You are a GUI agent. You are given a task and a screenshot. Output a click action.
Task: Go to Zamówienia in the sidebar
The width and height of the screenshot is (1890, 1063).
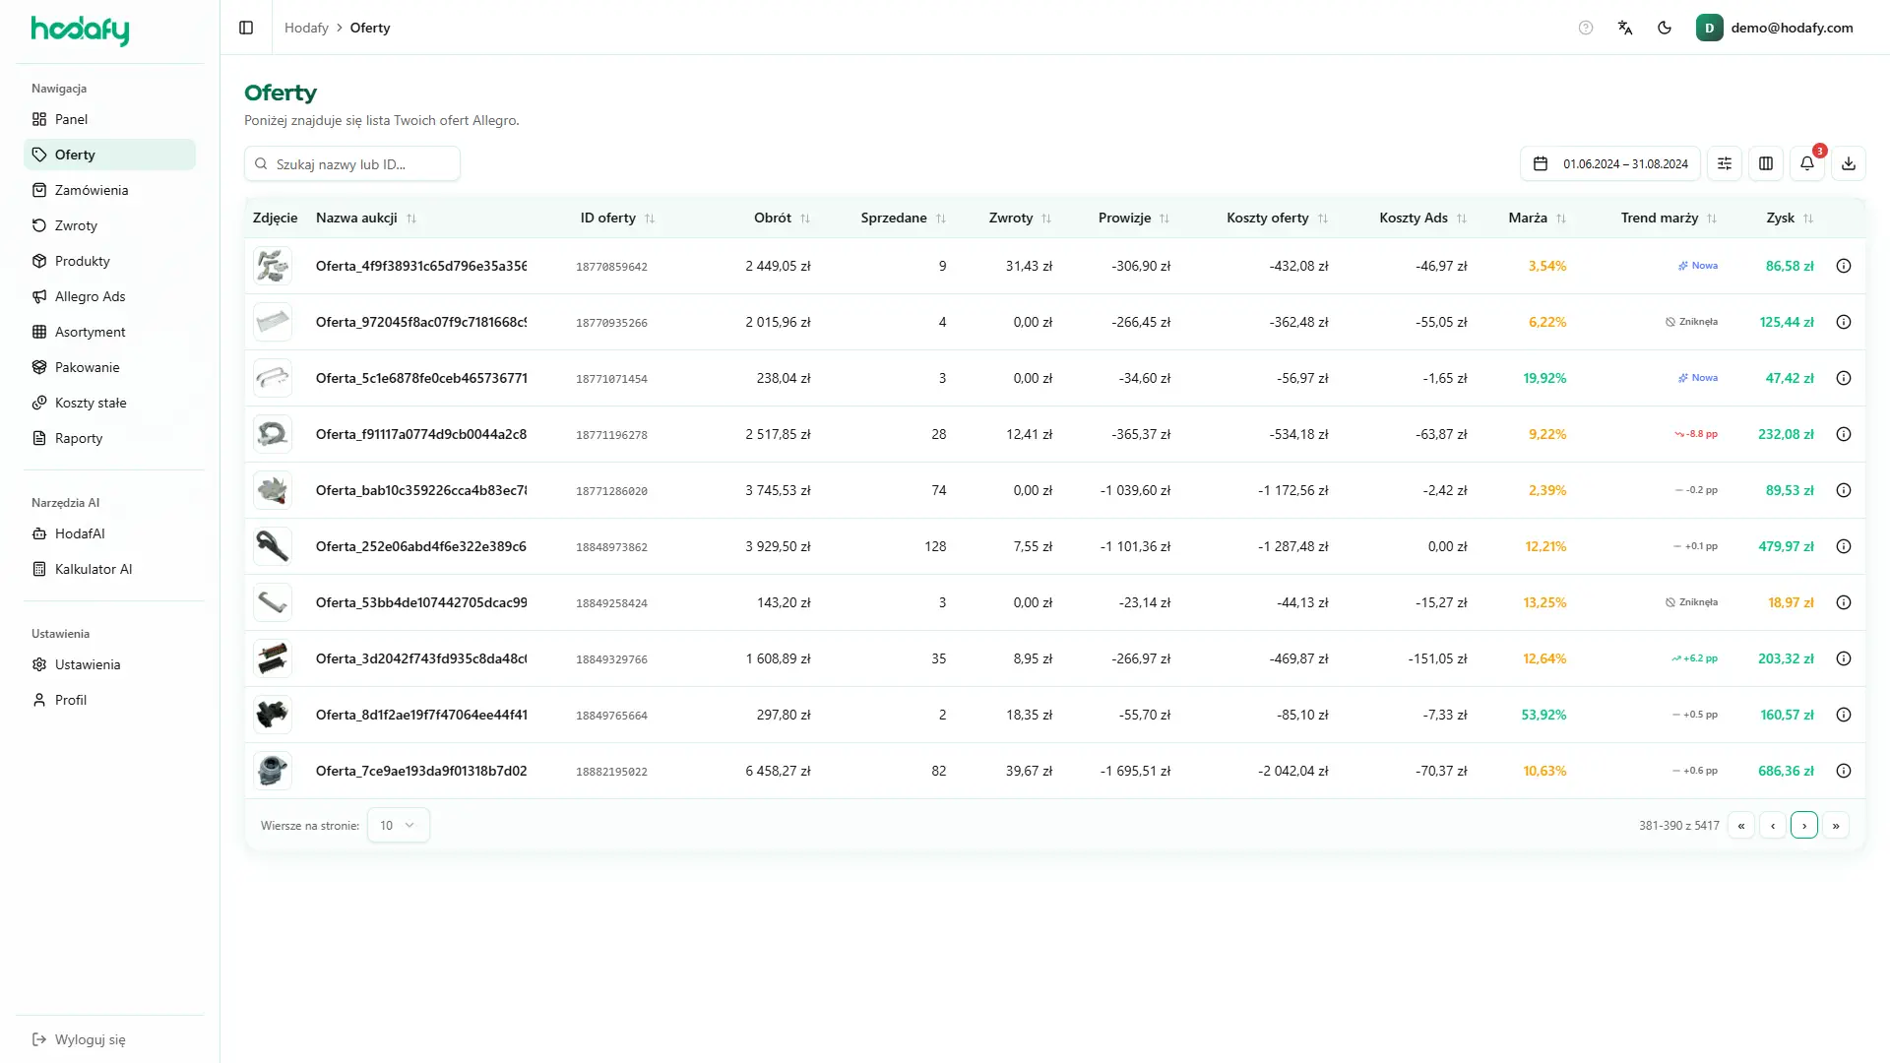[x=91, y=190]
